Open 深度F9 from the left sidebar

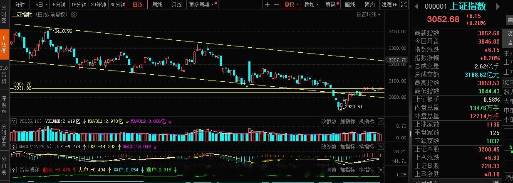4,105
